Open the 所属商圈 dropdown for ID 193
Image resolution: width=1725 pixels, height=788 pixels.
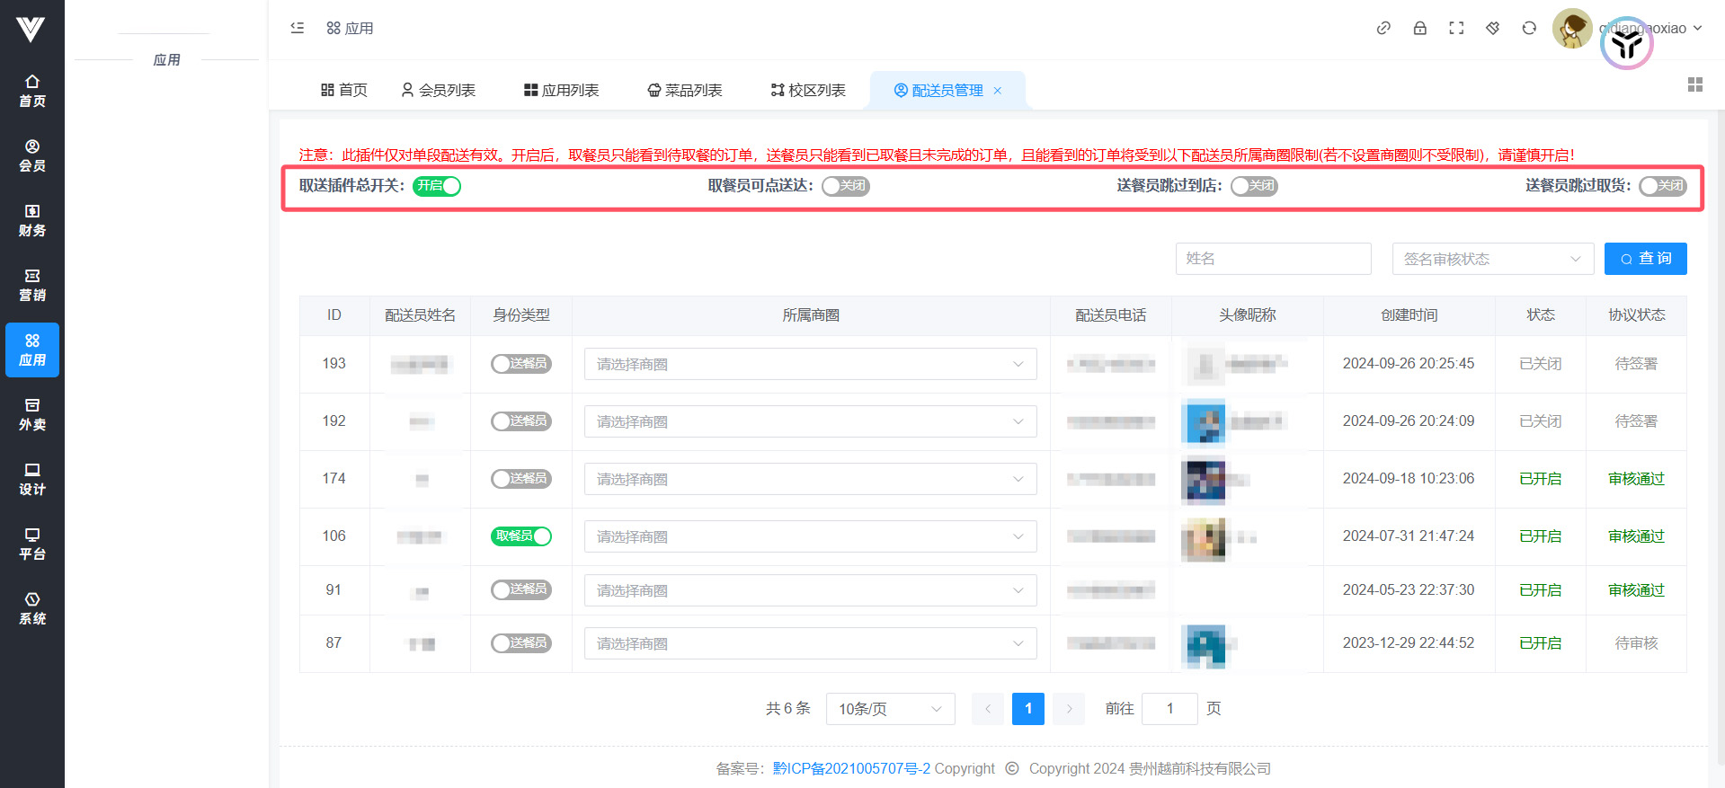pyautogui.click(x=810, y=364)
